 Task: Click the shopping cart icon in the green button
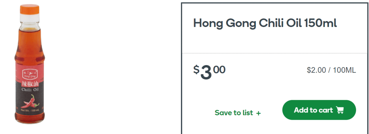340,110
